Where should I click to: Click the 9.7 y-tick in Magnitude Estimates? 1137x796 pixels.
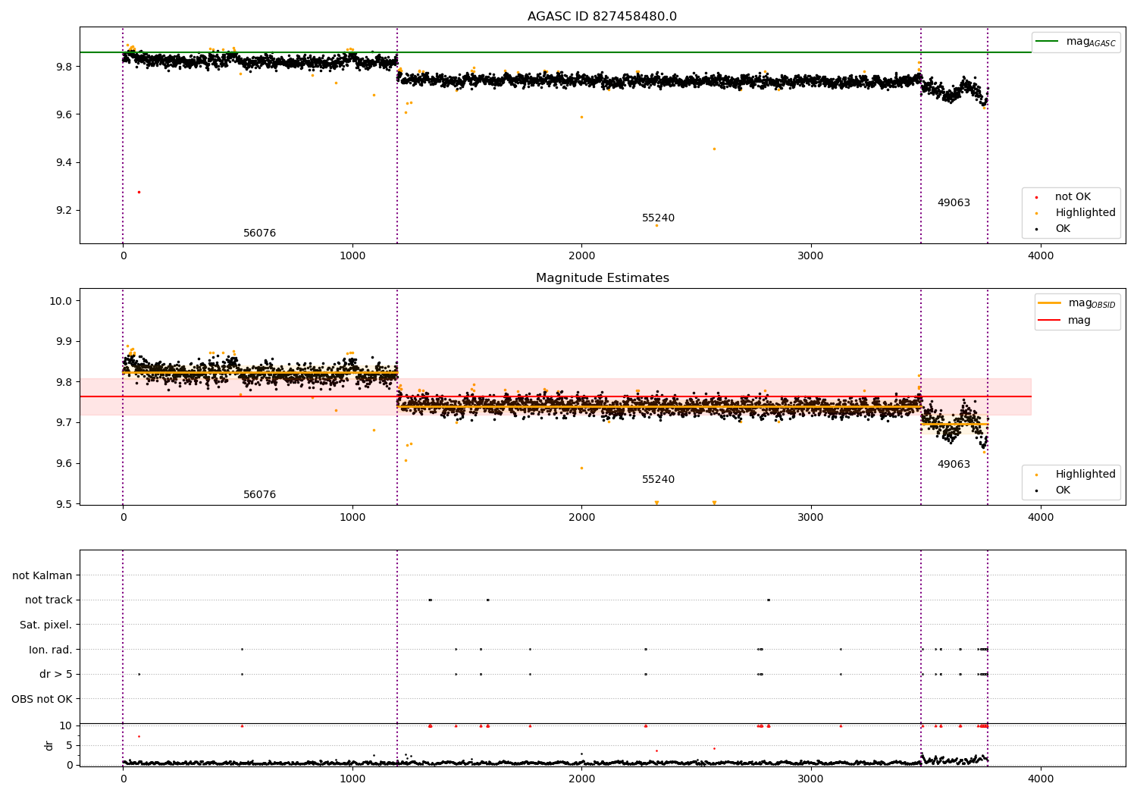64,423
